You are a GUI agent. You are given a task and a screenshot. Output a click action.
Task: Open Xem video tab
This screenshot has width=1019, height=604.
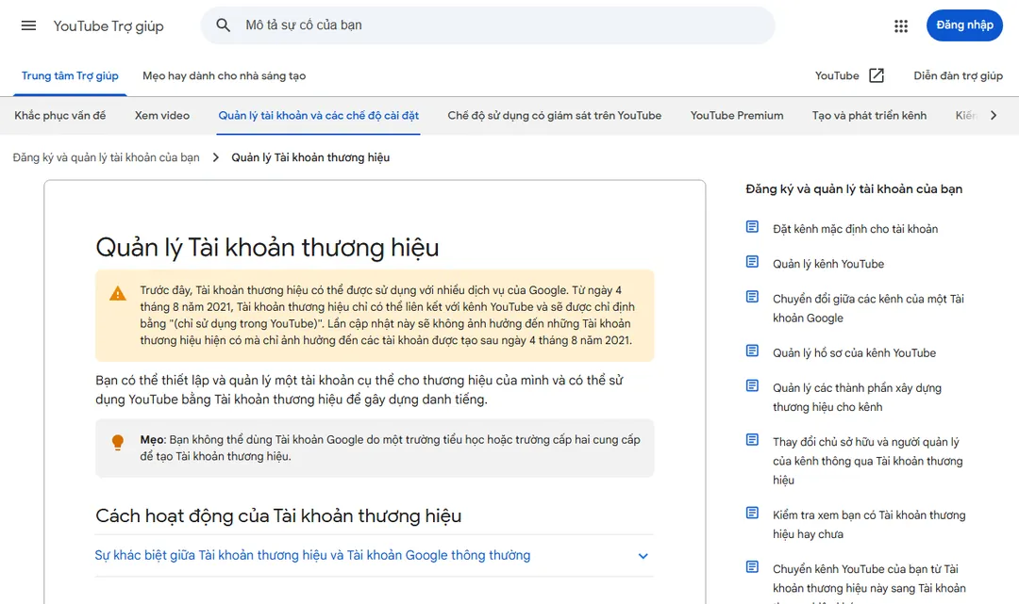click(x=162, y=116)
